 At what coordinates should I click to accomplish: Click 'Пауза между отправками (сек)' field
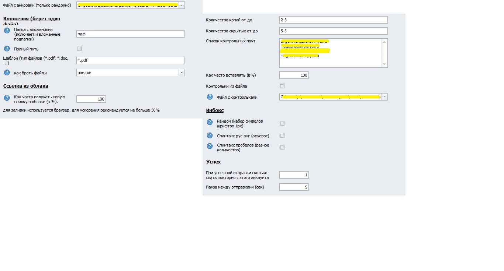294,187
